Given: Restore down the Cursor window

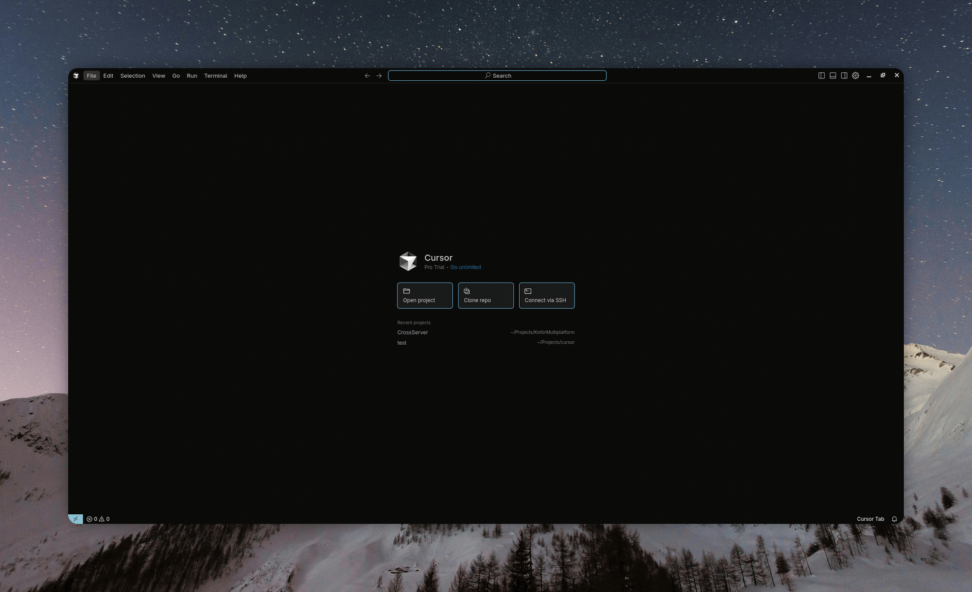Looking at the screenshot, I should pos(883,75).
